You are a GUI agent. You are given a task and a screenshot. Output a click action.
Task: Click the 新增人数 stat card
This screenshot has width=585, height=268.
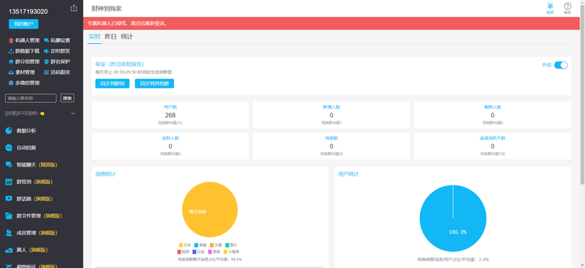tap(331, 115)
